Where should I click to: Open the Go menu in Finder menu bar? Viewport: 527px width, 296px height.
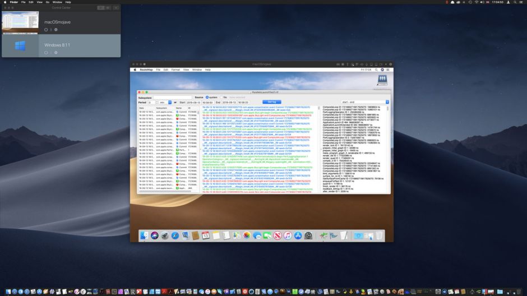[48, 2]
